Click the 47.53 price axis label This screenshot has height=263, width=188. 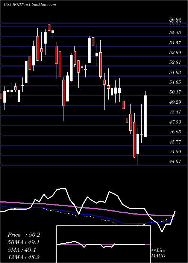[x=175, y=122]
